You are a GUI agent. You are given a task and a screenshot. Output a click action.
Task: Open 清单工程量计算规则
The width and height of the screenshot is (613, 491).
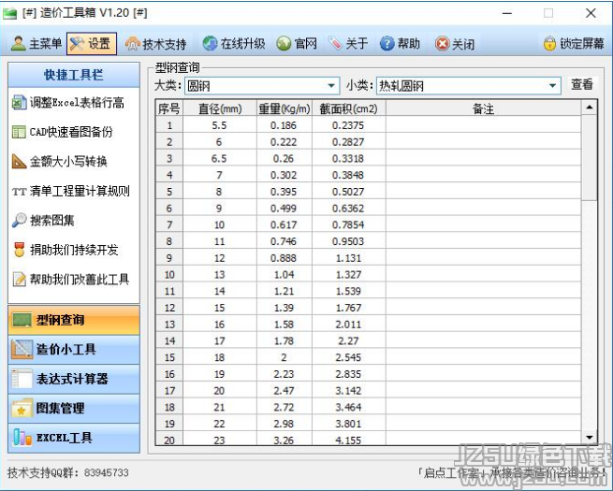point(71,191)
